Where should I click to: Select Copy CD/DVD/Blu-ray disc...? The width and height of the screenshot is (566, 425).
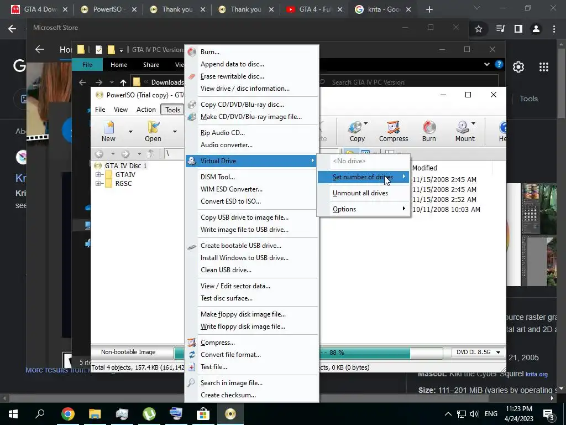(x=252, y=105)
